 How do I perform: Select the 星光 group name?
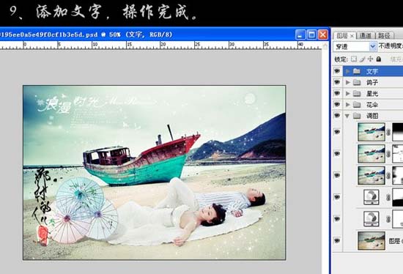click(372, 93)
